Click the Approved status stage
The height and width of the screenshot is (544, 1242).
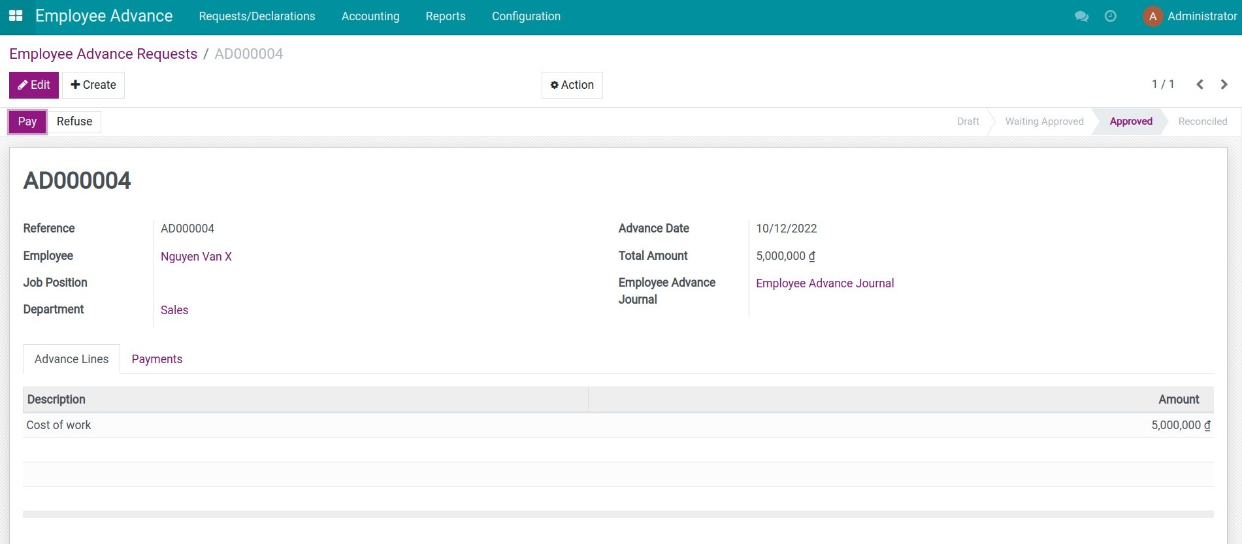tap(1131, 121)
